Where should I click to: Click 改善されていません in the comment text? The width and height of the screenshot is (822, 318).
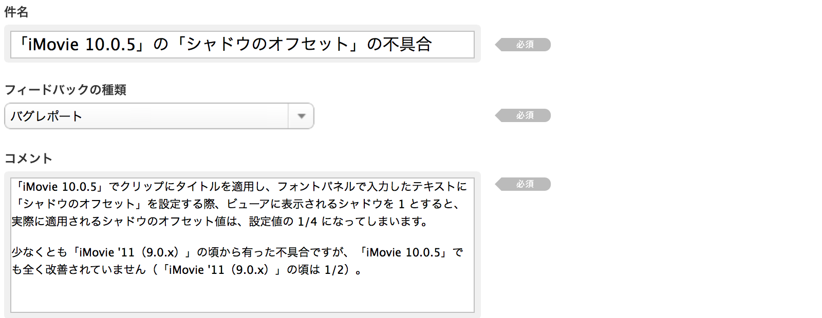tap(96, 270)
